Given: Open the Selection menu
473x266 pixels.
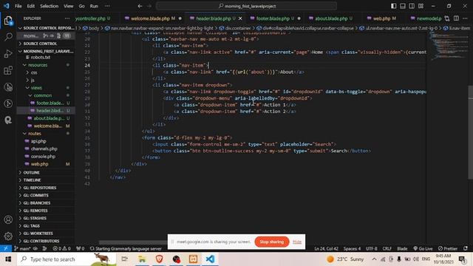Looking at the screenshot, I should (x=50, y=6).
